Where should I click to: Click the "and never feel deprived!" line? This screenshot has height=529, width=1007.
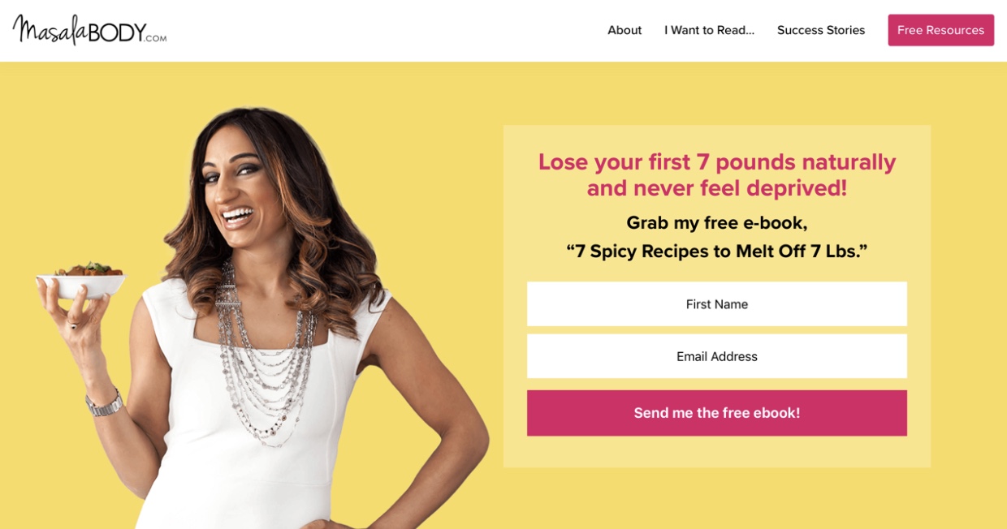tap(717, 188)
